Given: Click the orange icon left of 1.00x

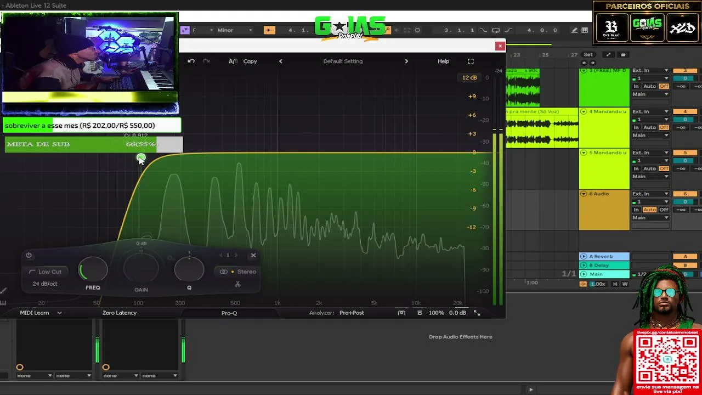Looking at the screenshot, I should pyautogui.click(x=583, y=284).
